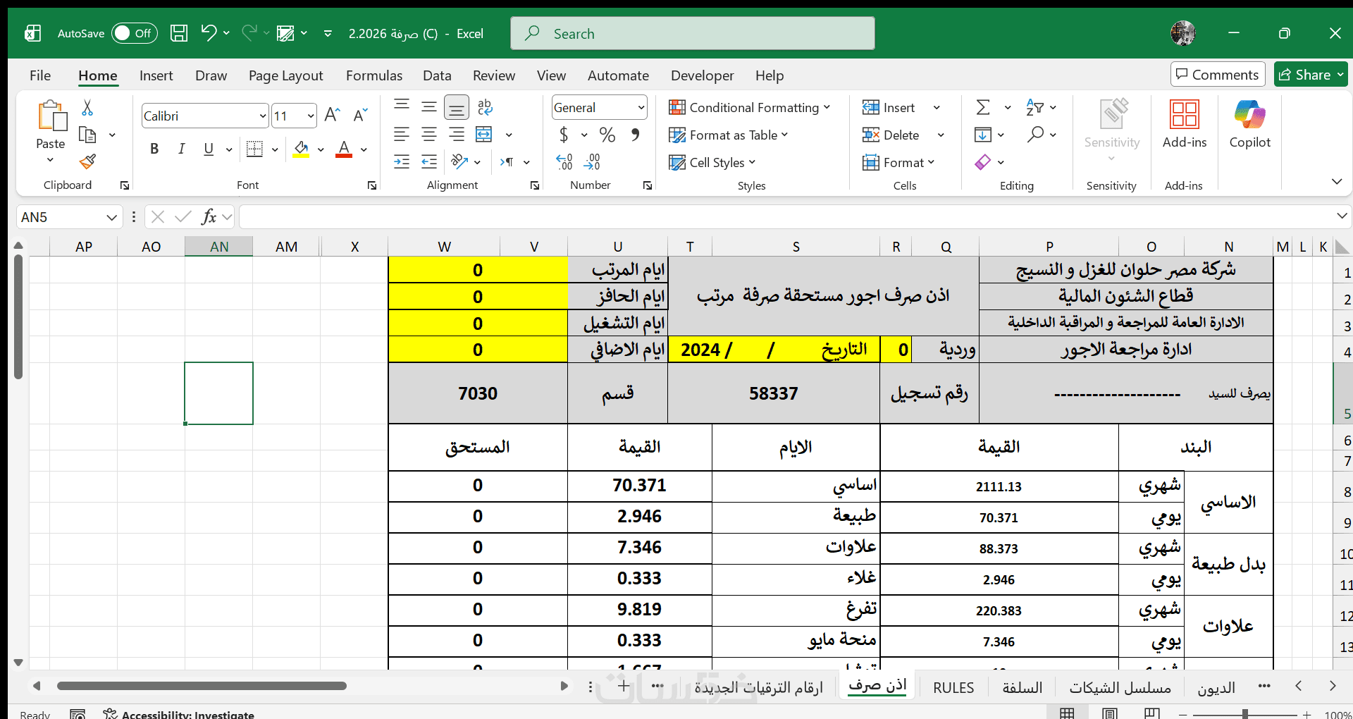Click the Wrap Text icon
1353x719 pixels.
click(x=485, y=107)
